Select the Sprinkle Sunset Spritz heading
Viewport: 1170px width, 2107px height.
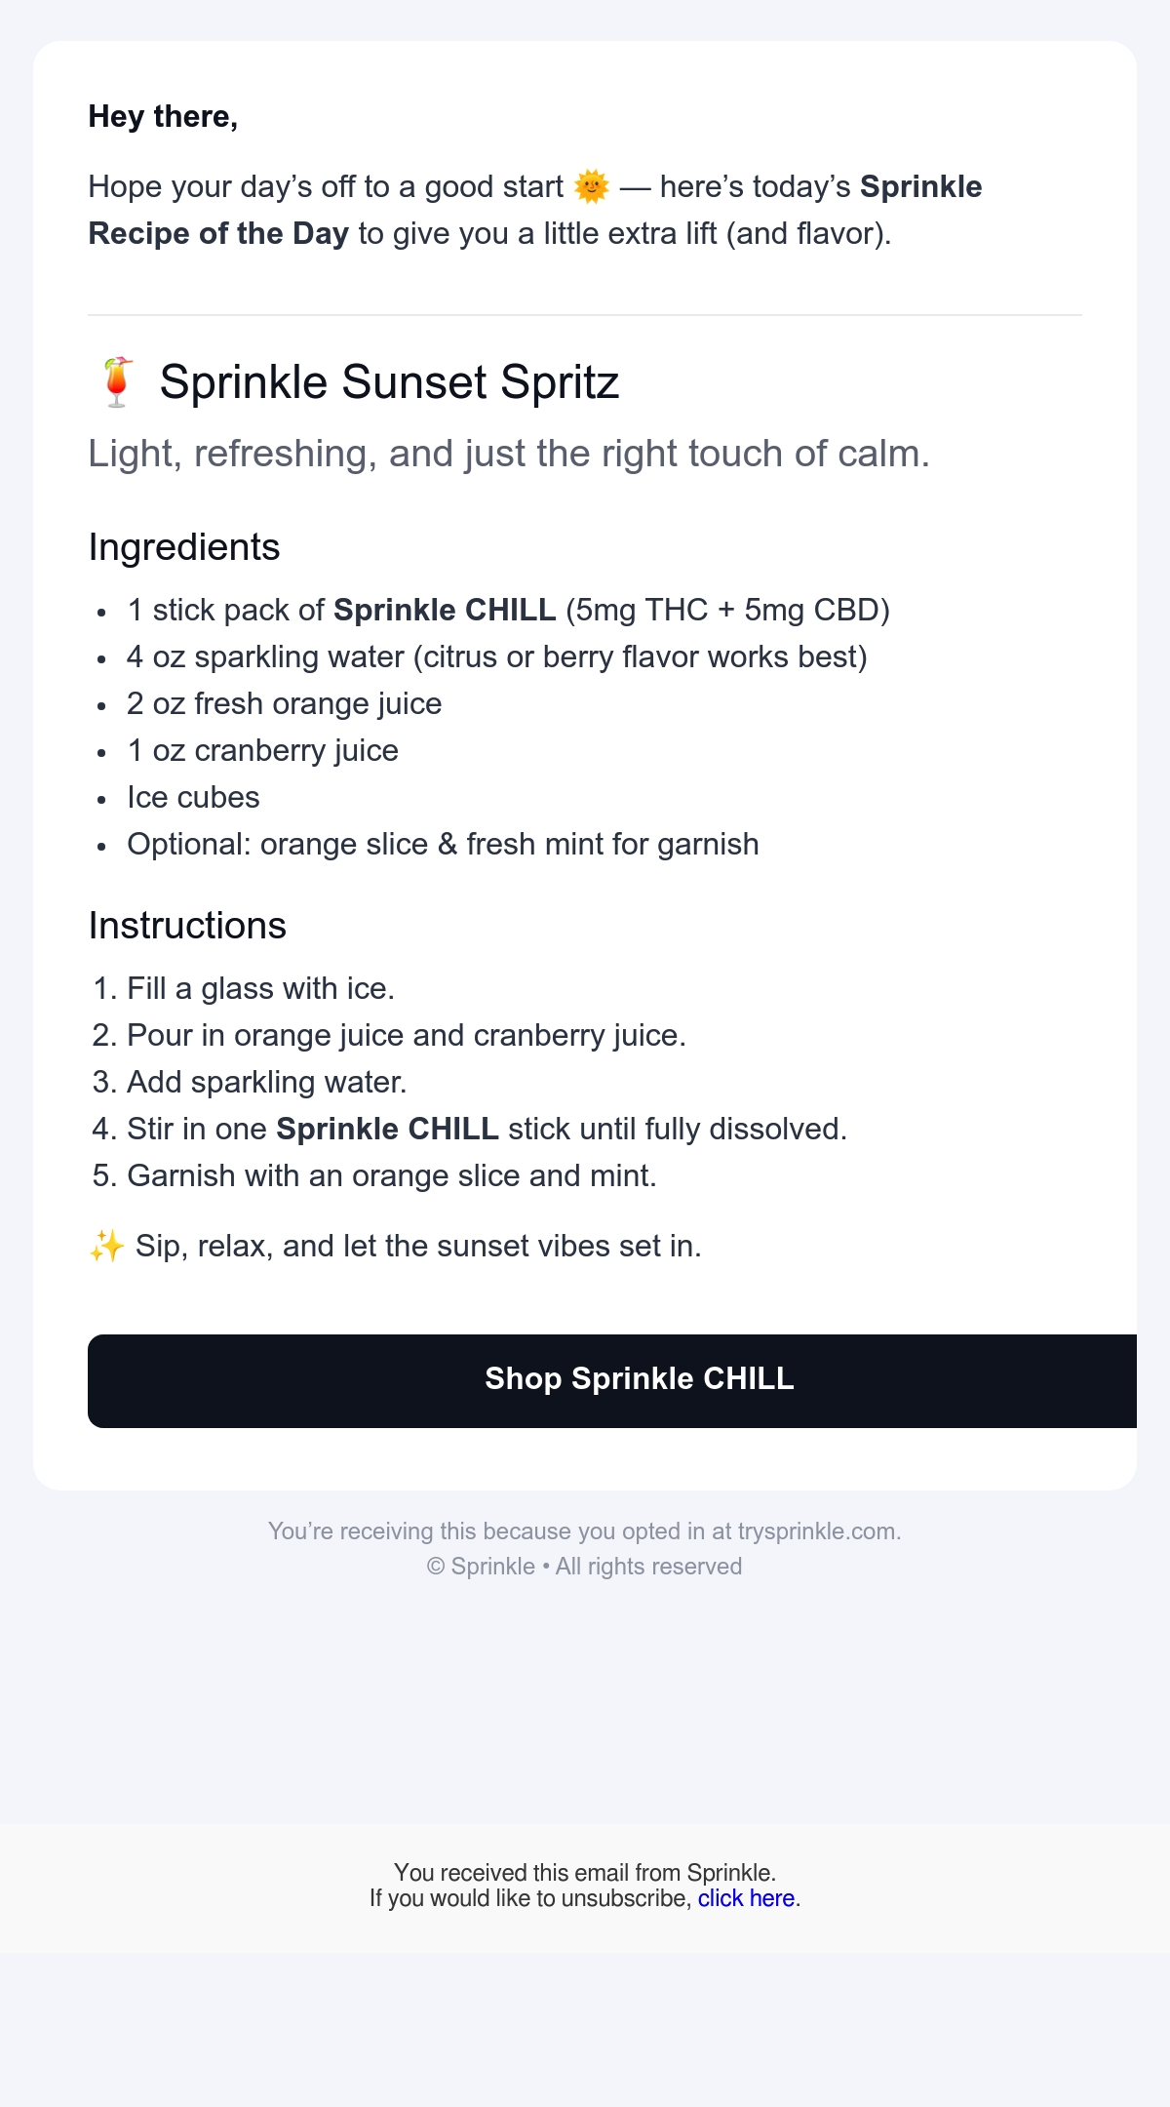pos(389,382)
